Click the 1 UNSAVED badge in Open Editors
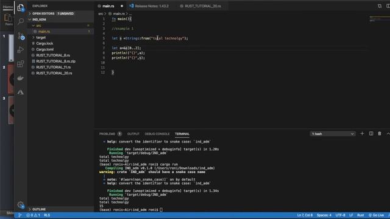Screen dimensions: 390x219 click(x=66, y=13)
